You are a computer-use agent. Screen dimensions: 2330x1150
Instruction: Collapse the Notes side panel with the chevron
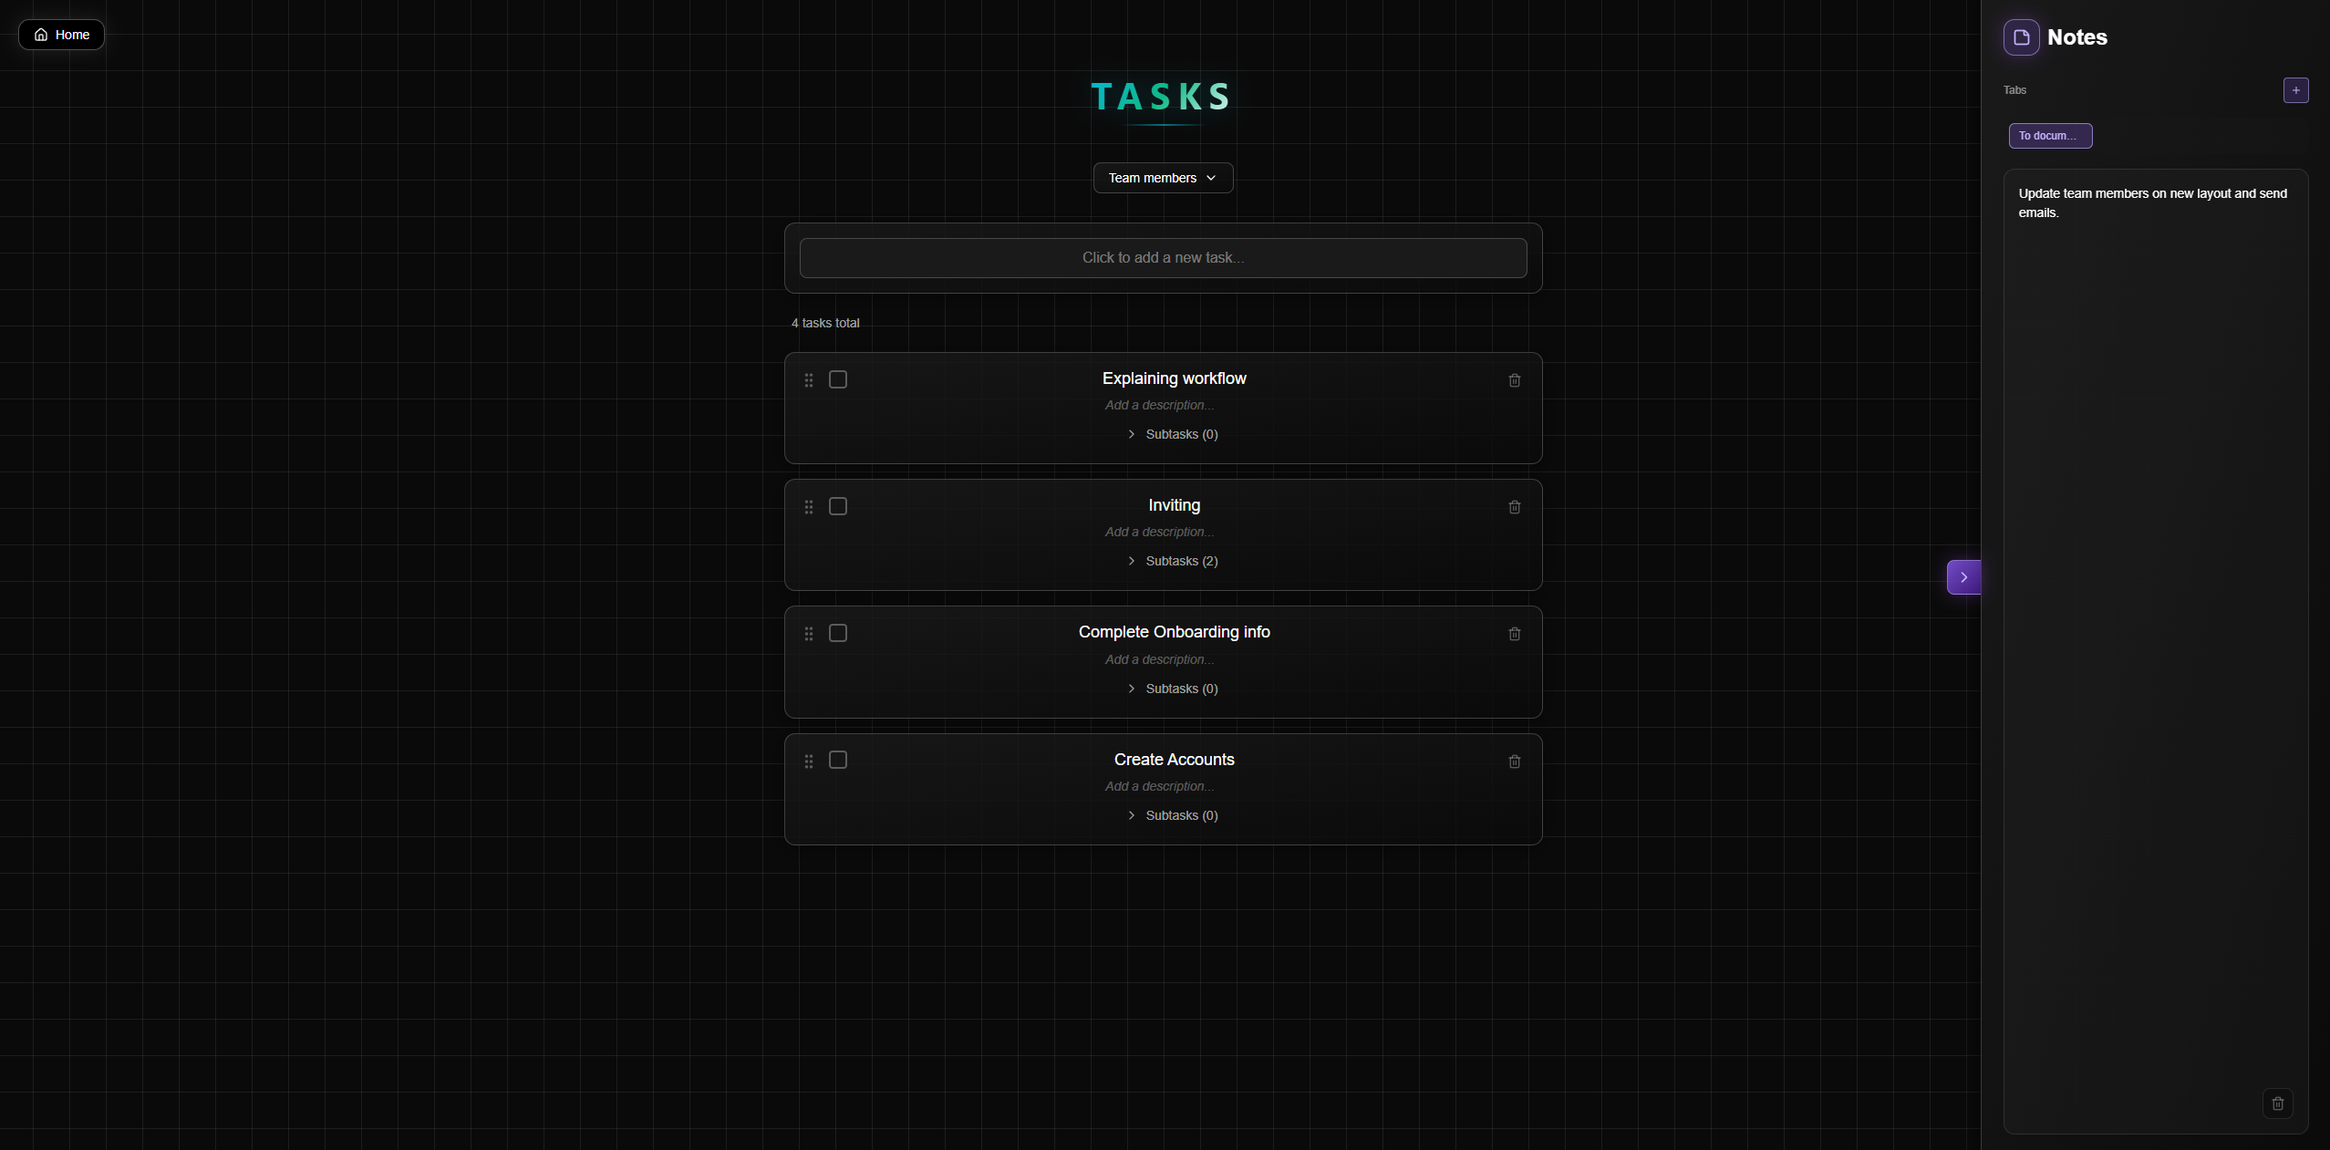pos(1962,576)
